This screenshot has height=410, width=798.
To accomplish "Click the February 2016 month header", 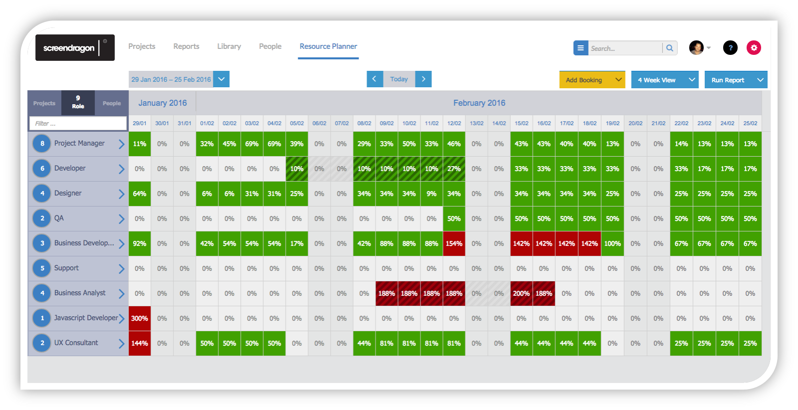I will click(x=479, y=103).
